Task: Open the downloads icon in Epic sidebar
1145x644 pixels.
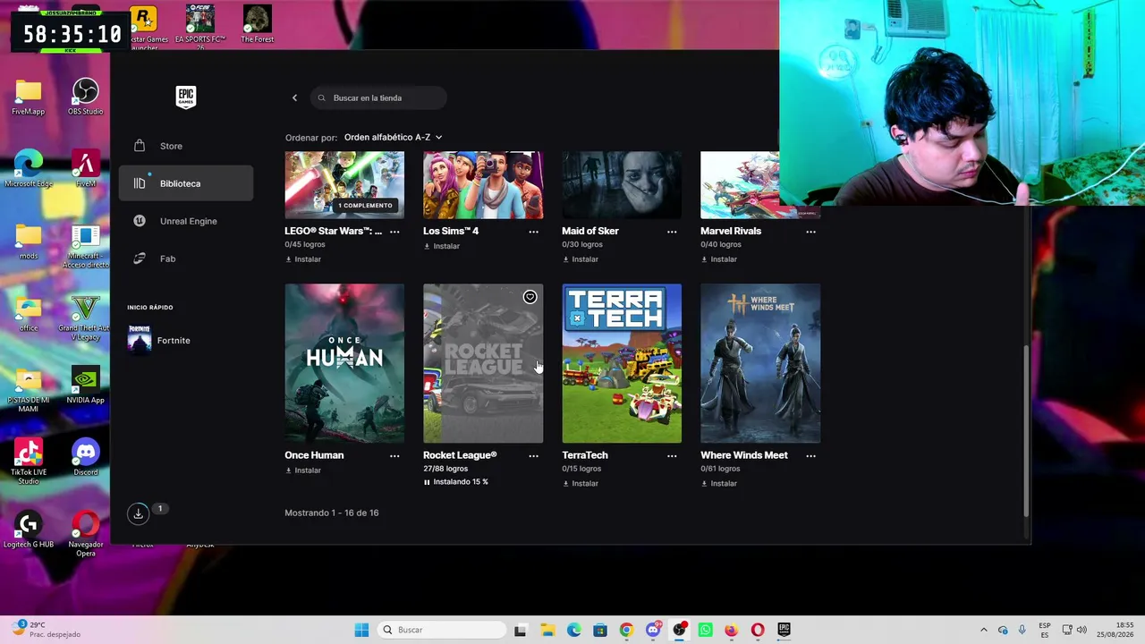Action: coord(138,513)
